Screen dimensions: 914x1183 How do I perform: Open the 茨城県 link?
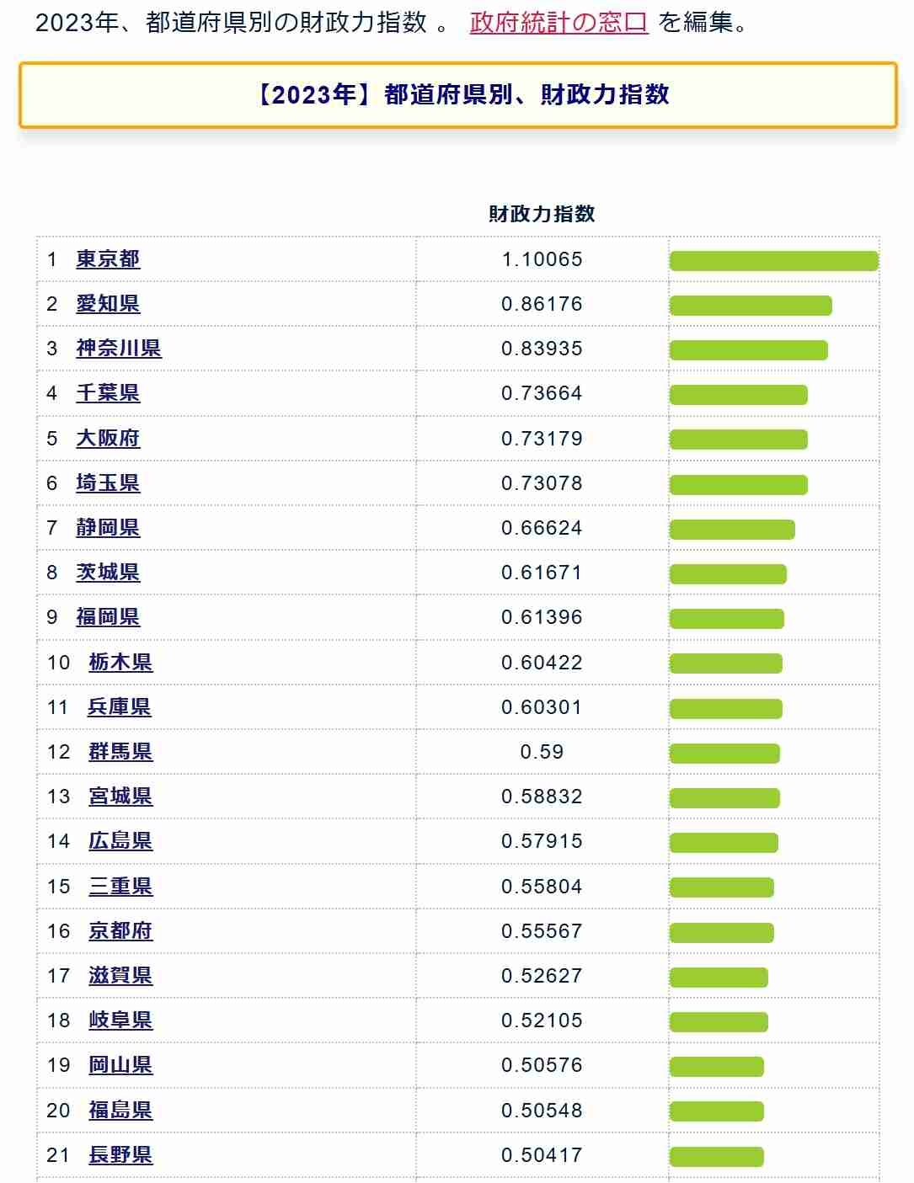(108, 573)
